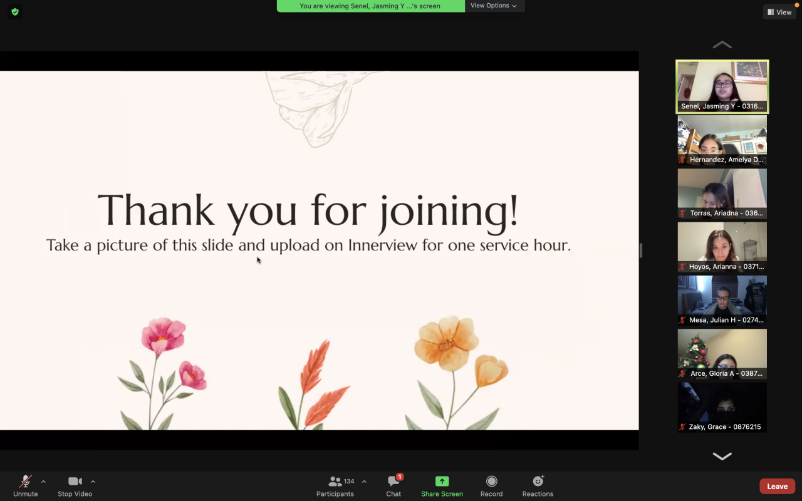The height and width of the screenshot is (501, 802).
Task: Click the 'Reactions' label text
Action: [538, 494]
